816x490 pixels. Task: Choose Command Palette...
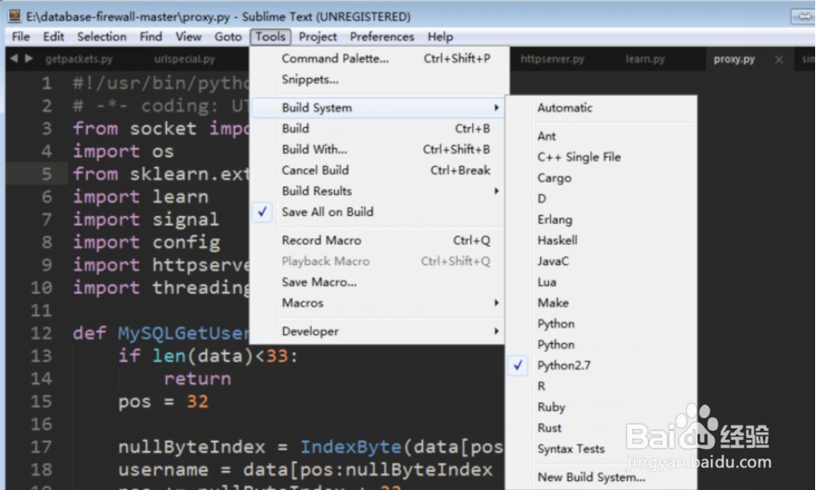pos(377,58)
